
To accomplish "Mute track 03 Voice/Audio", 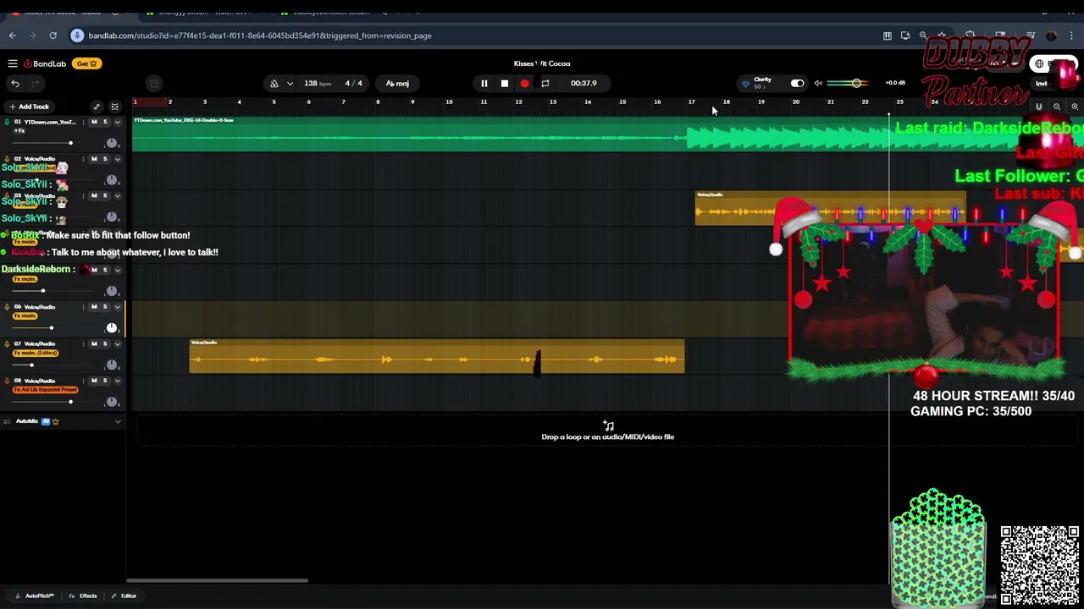I will tap(94, 195).
